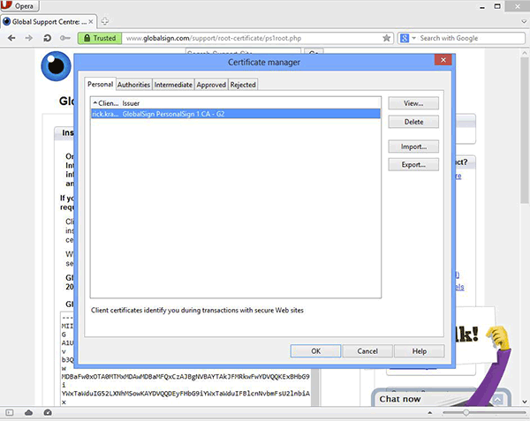Click the globalsign.com address bar
The height and width of the screenshot is (421, 530).
252,38
